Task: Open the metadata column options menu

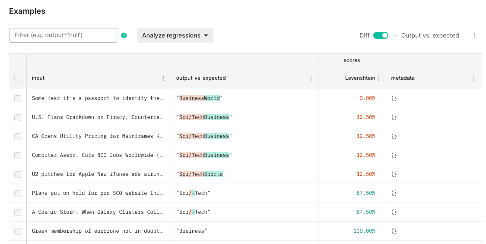Action: click(x=474, y=78)
